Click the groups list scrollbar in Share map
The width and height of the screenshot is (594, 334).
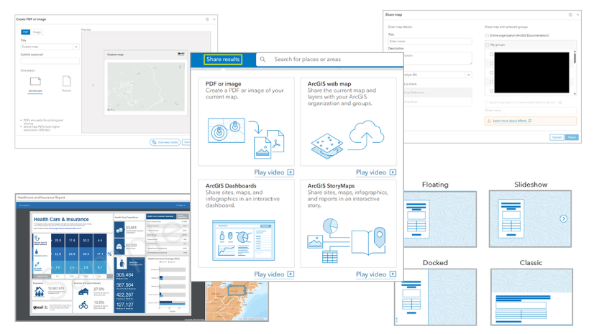pyautogui.click(x=575, y=58)
